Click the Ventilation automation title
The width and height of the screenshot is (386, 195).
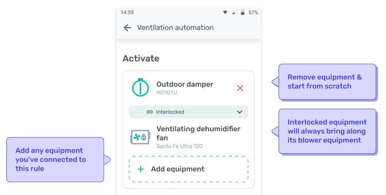click(175, 27)
